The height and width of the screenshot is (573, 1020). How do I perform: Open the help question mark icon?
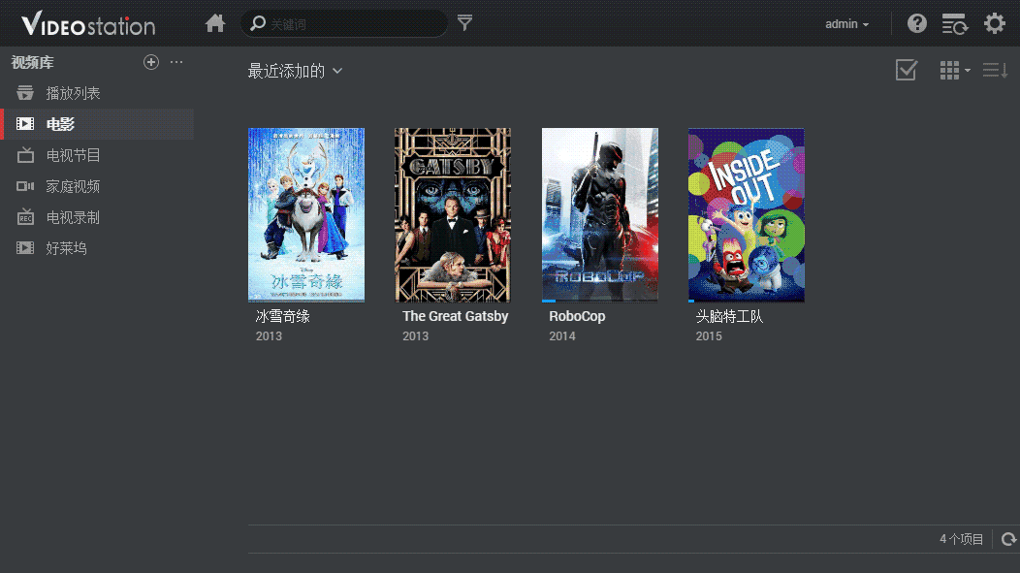tap(916, 23)
